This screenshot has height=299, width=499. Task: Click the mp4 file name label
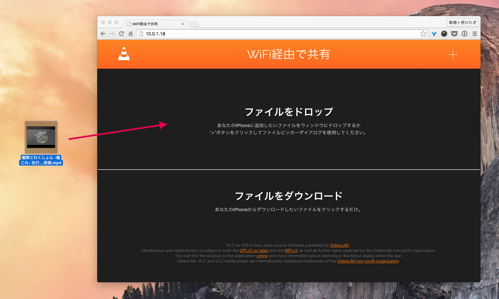[41, 160]
